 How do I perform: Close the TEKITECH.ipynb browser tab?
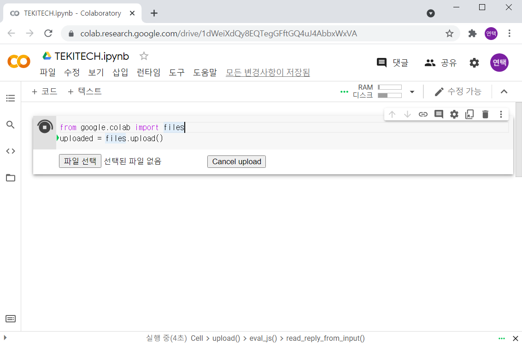click(132, 13)
